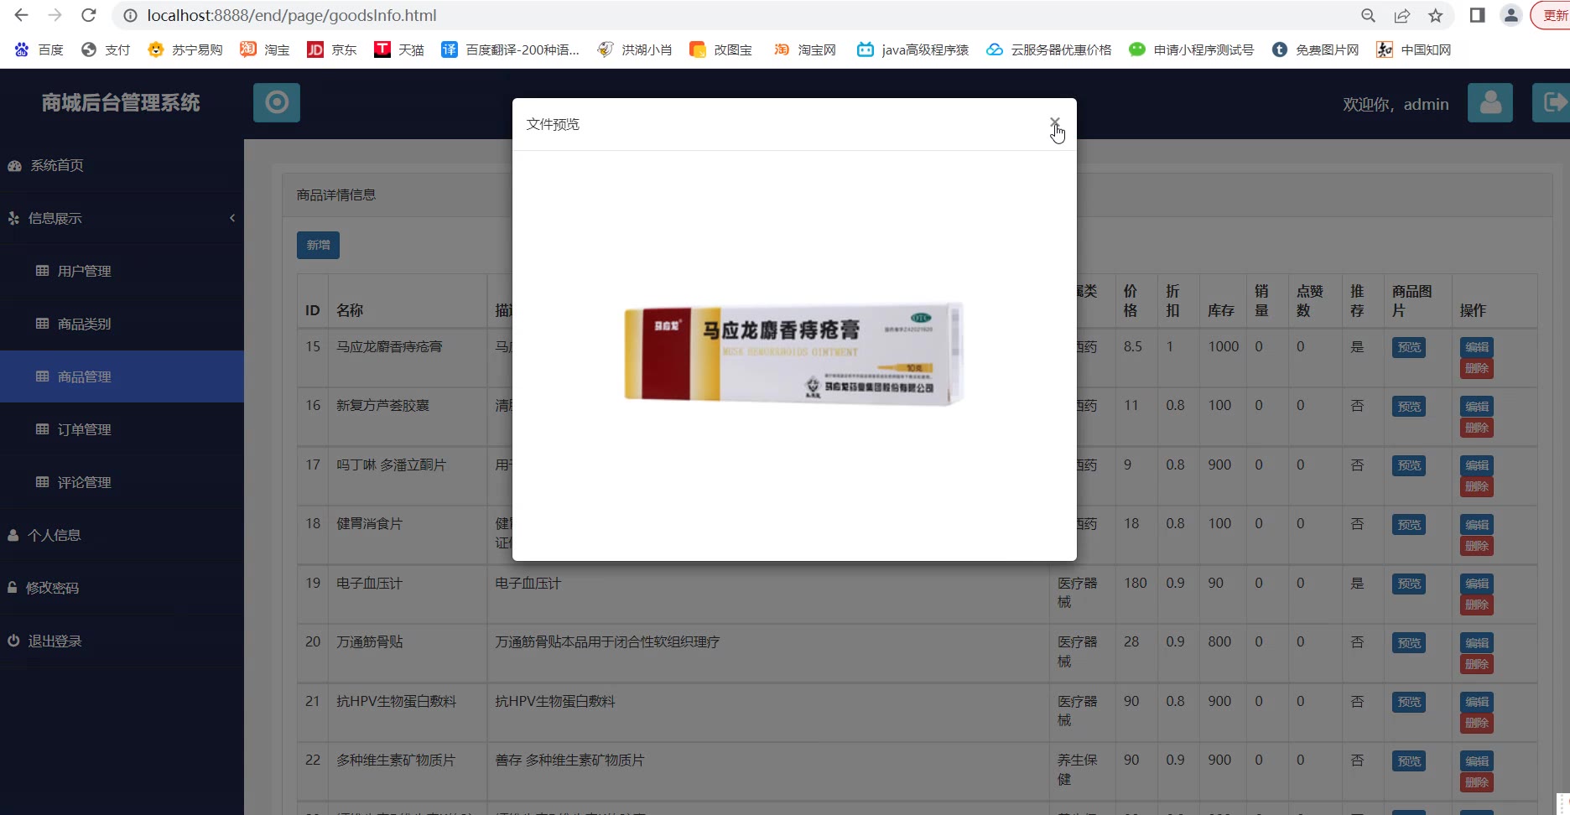Open the 苏宁易购 bookmark
The height and width of the screenshot is (815, 1570).
click(x=185, y=49)
